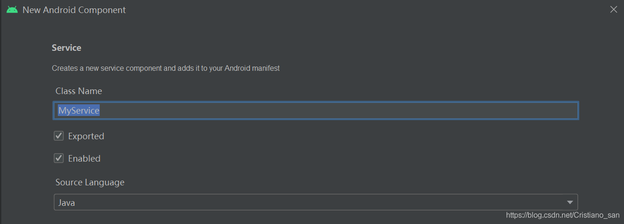Toggle the Enabled checkbox
The width and height of the screenshot is (624, 224).
[x=59, y=158]
